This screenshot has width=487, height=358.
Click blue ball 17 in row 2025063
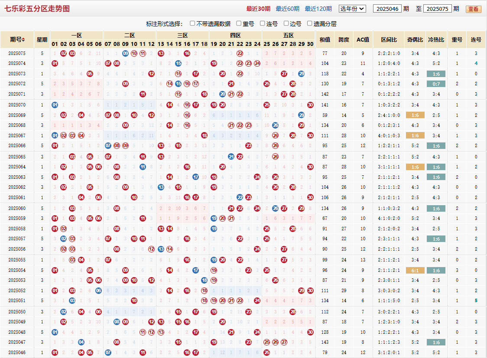[x=196, y=177]
